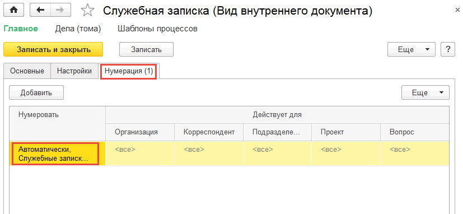Select the <все> cell under Организация
The width and height of the screenshot is (463, 214).
[140, 153]
